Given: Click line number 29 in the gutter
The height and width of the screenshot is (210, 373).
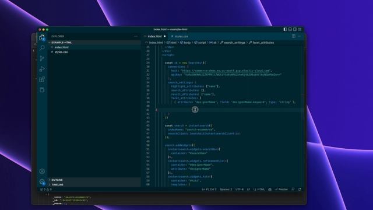Looking at the screenshot, I should [148, 63].
